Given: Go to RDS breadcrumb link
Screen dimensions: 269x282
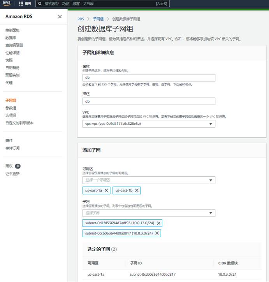Looking at the screenshot, I should (x=81, y=19).
